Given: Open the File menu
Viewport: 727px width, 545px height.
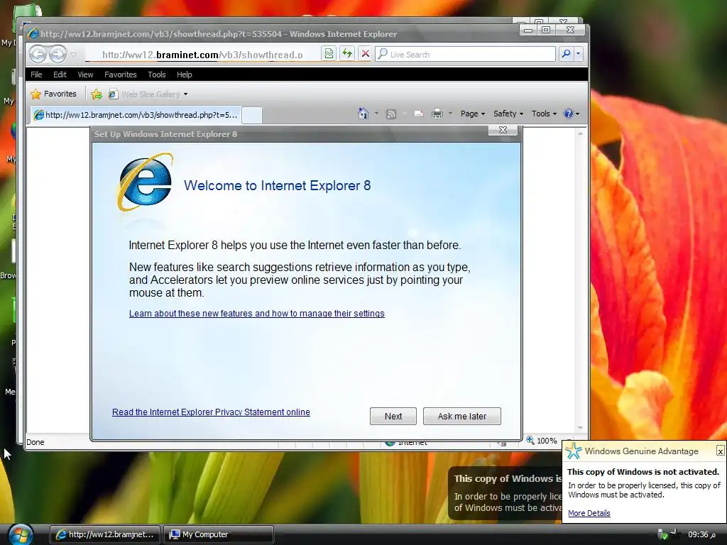Looking at the screenshot, I should click(36, 75).
